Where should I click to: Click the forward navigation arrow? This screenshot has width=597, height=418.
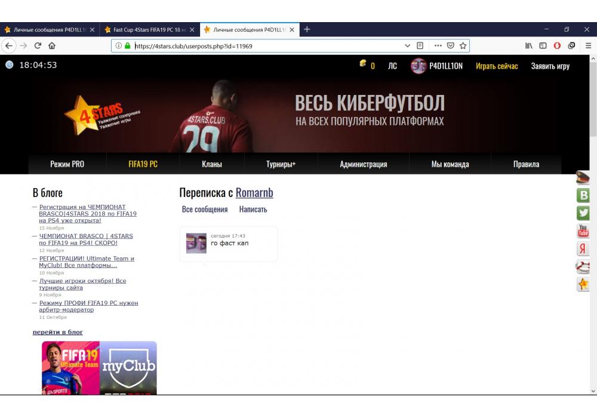(24, 46)
